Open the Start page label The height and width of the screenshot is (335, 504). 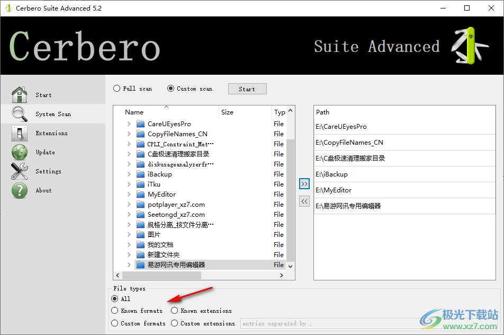[43, 95]
